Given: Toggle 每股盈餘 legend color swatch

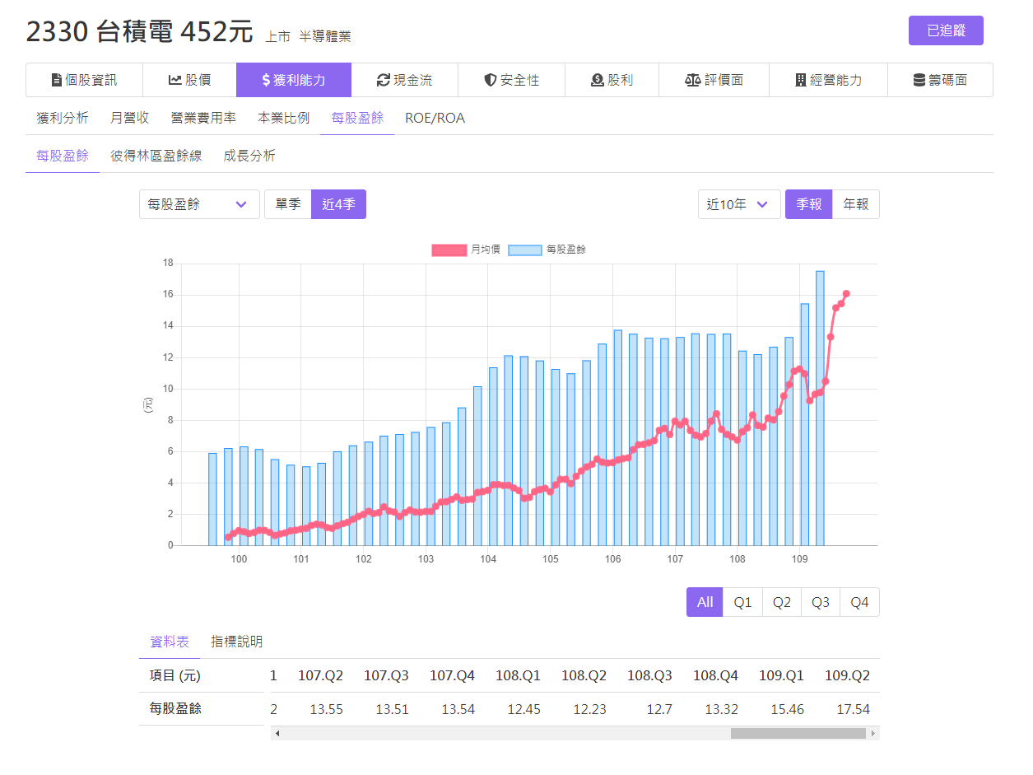Looking at the screenshot, I should click(x=525, y=250).
